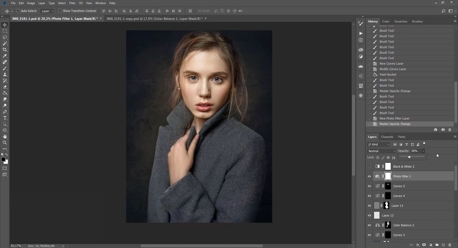Switch to the Paths tab
This screenshot has width=458, height=248.
(402, 137)
